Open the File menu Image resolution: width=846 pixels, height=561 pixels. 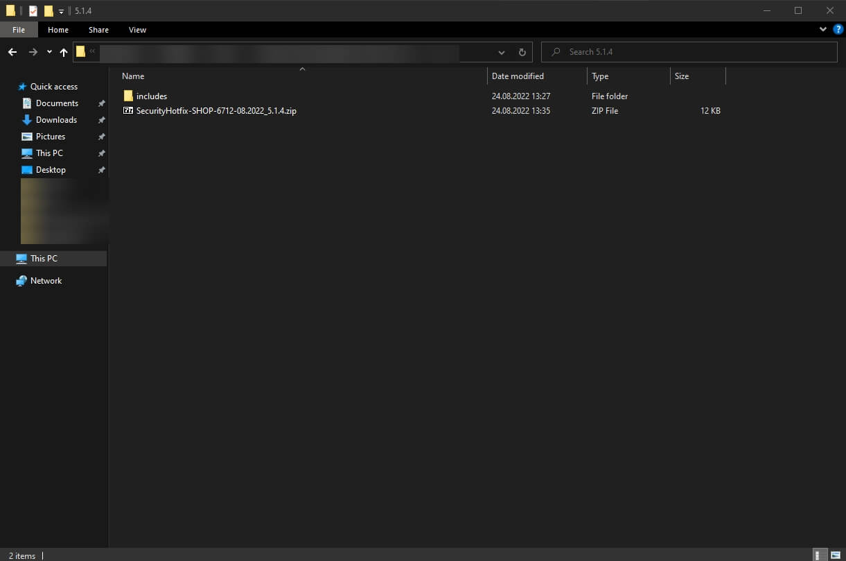point(19,30)
